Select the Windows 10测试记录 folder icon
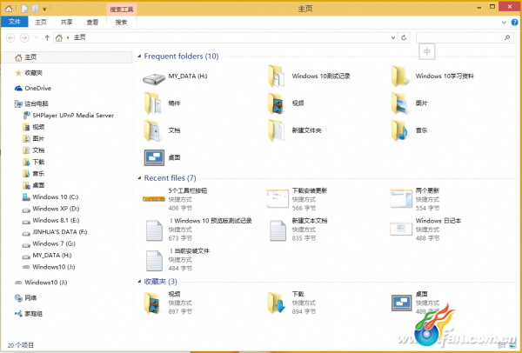The width and height of the screenshot is (522, 353). [277, 77]
